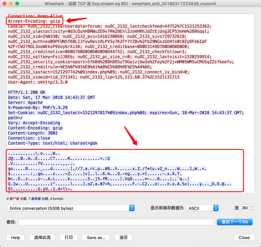Open the Entire conversation dropdown
Image resolution: width=261 pixels, height=247 pixels.
[71, 208]
